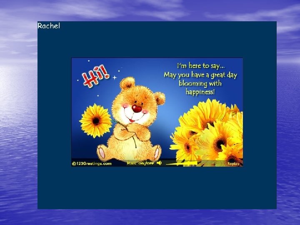Click the word 'happiness!' on the card

[x=200, y=92]
